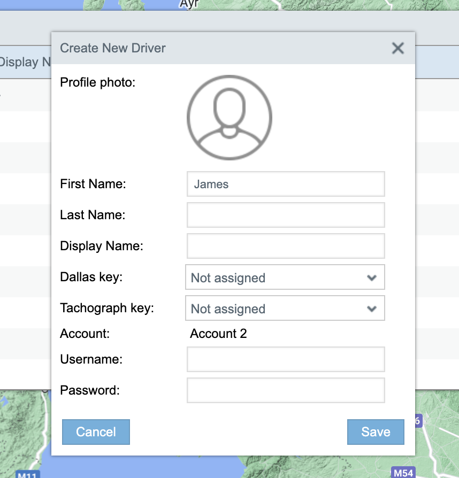This screenshot has height=478, width=459.
Task: Focus the Display Name input field
Action: tap(286, 246)
